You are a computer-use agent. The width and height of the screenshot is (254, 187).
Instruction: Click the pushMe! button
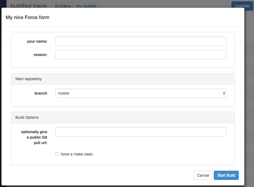pos(242,6)
